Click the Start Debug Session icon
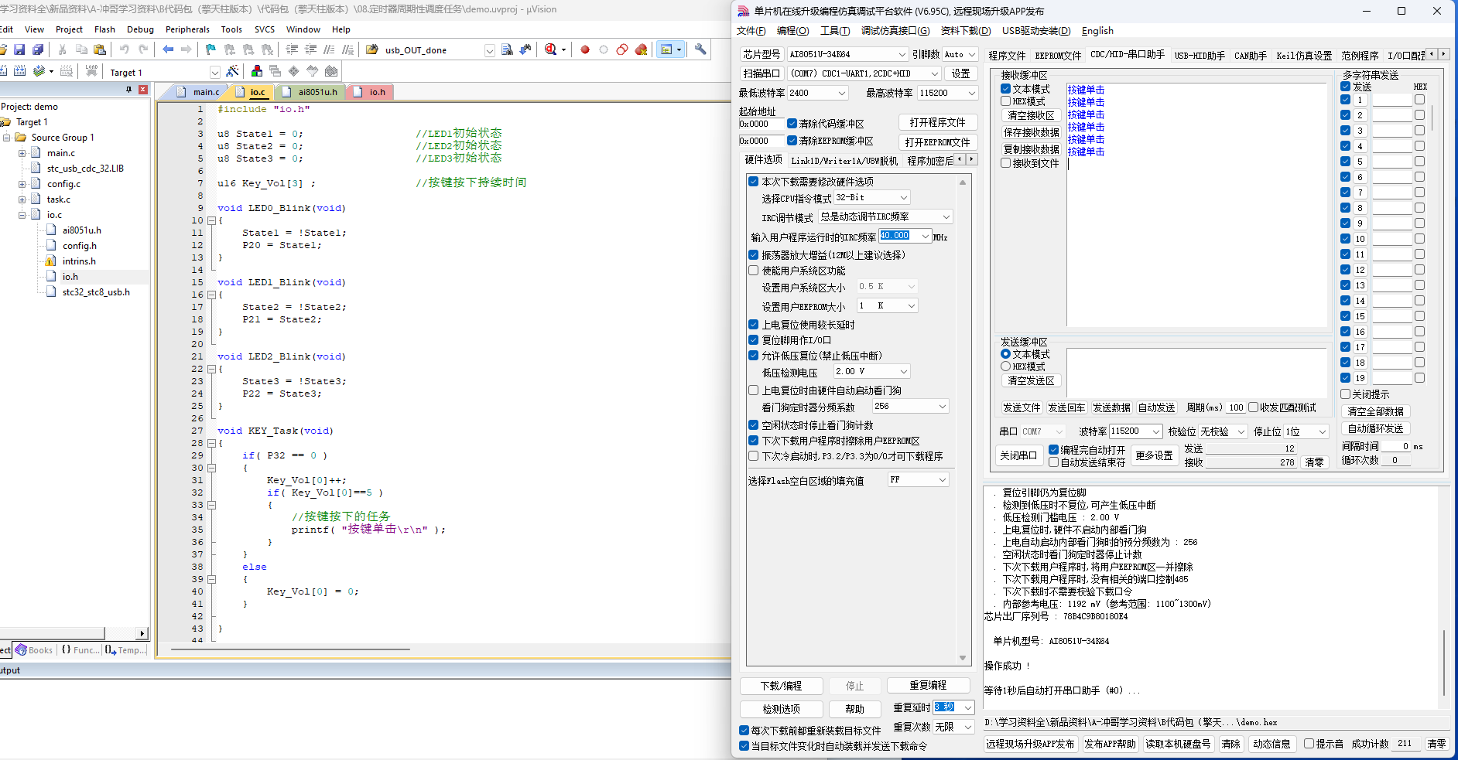This screenshot has width=1458, height=760. click(x=551, y=49)
